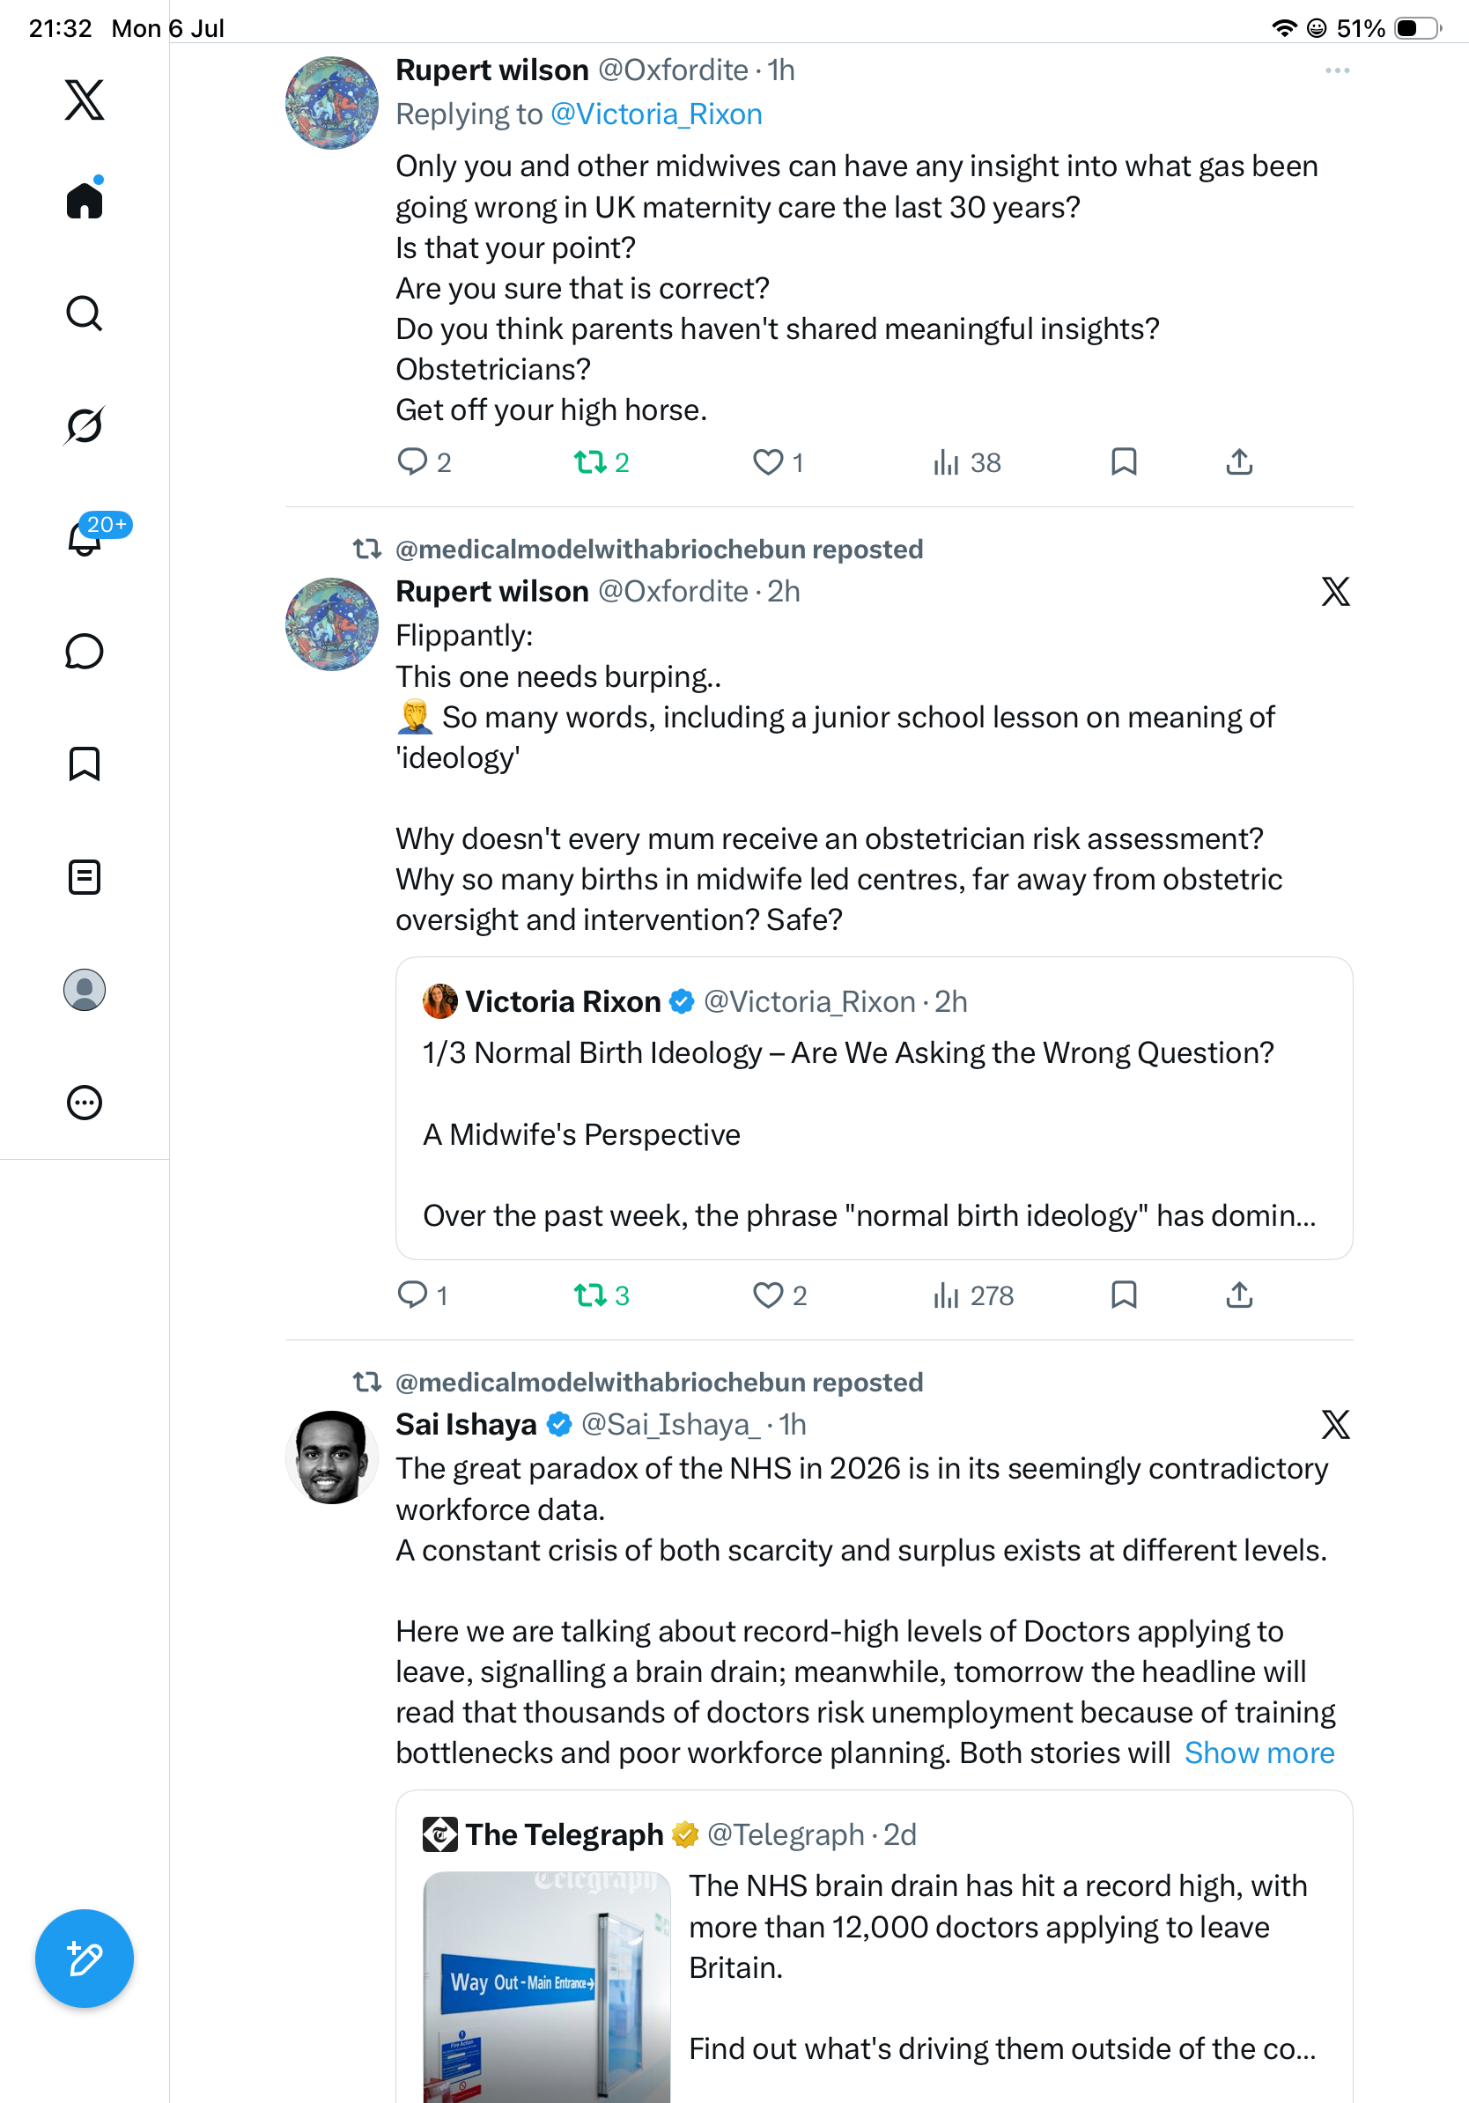The width and height of the screenshot is (1469, 2103).
Task: Open Telegraph article thumbnail image
Action: (x=547, y=1987)
